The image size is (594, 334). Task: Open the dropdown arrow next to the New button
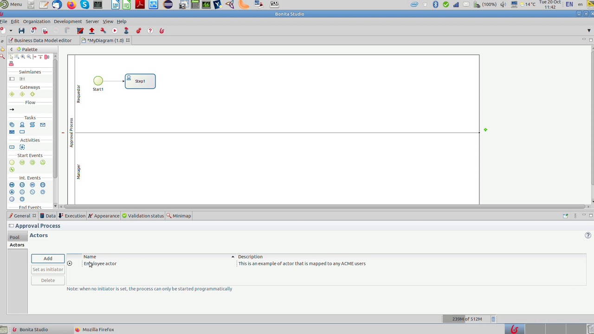click(x=11, y=31)
